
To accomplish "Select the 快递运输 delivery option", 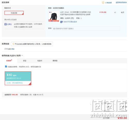I will click(14, 13).
